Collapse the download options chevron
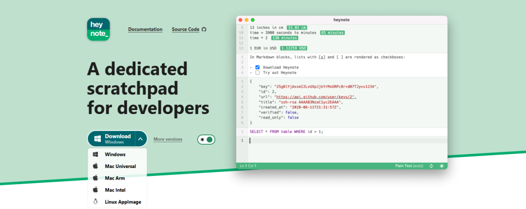Screen dimensions: 526x209 click(x=141, y=138)
